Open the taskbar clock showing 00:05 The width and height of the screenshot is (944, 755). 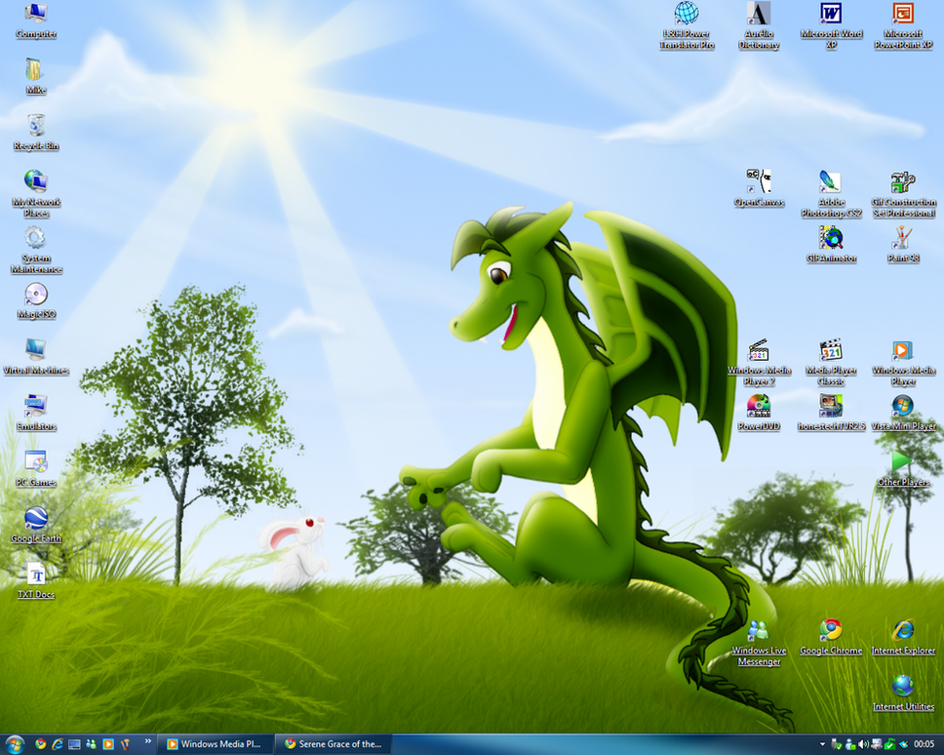click(924, 745)
